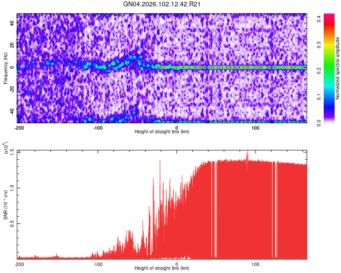Click the (x10^4) multiplier above the SNR axis

[6, 148]
